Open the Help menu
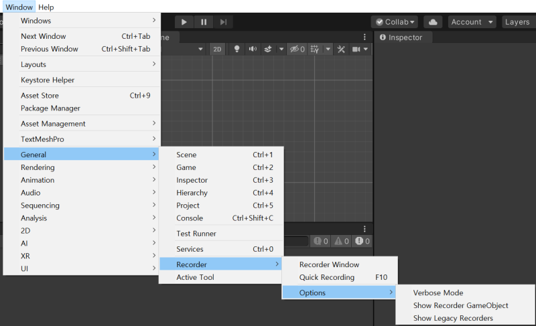536x326 pixels. click(46, 7)
